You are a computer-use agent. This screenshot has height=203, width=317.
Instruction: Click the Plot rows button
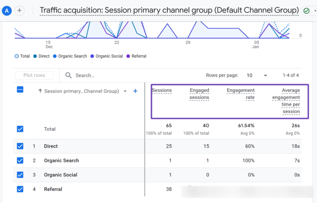coord(34,75)
